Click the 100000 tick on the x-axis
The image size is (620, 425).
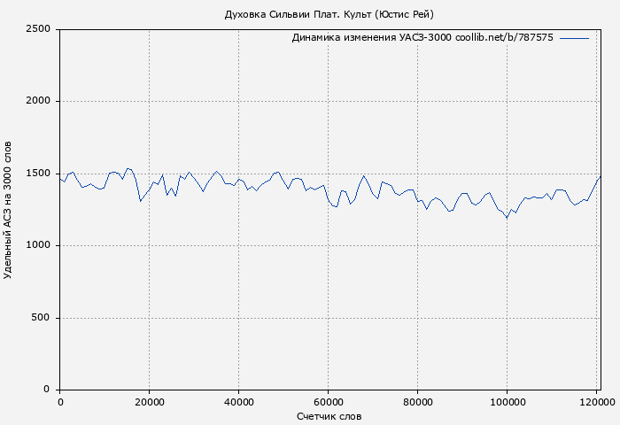[507, 402]
